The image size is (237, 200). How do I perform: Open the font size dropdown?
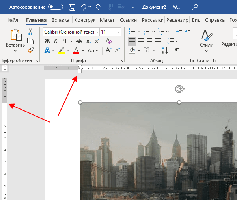119,32
